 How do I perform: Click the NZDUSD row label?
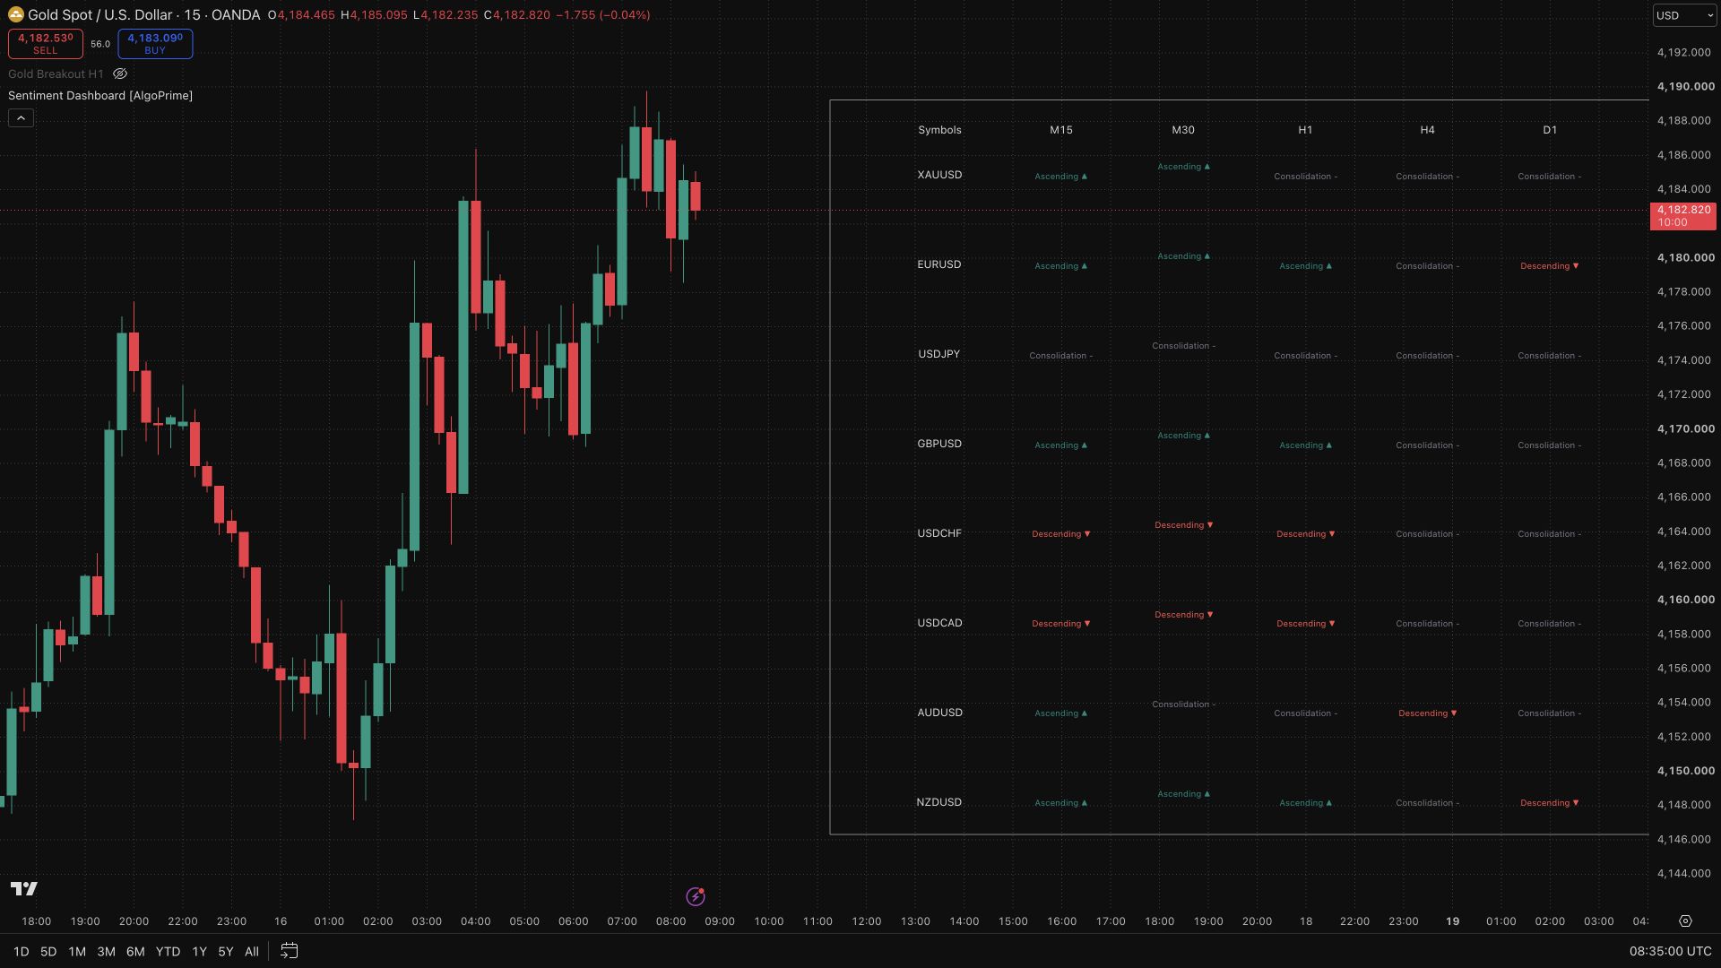939,802
